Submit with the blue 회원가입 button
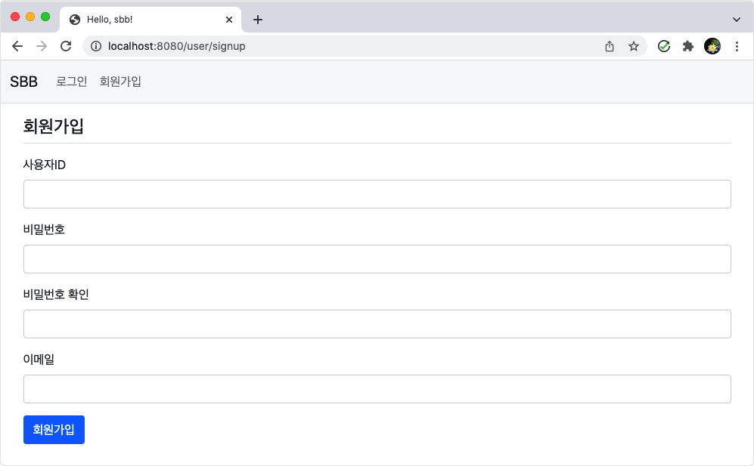This screenshot has height=466, width=754. point(54,430)
